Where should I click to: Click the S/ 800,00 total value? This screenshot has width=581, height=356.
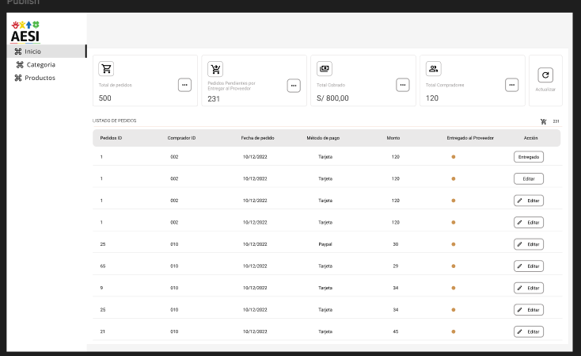332,98
